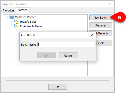The width and height of the screenshot is (126, 93).
Task: Click the Delete button
Action: [x=104, y=43]
